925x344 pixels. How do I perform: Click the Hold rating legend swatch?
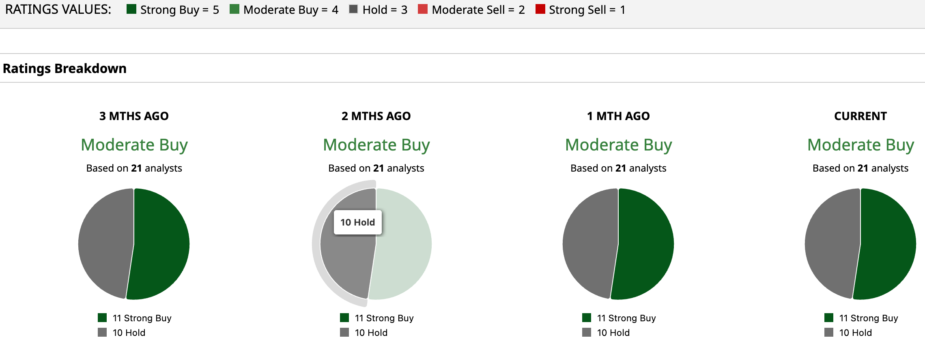click(353, 9)
